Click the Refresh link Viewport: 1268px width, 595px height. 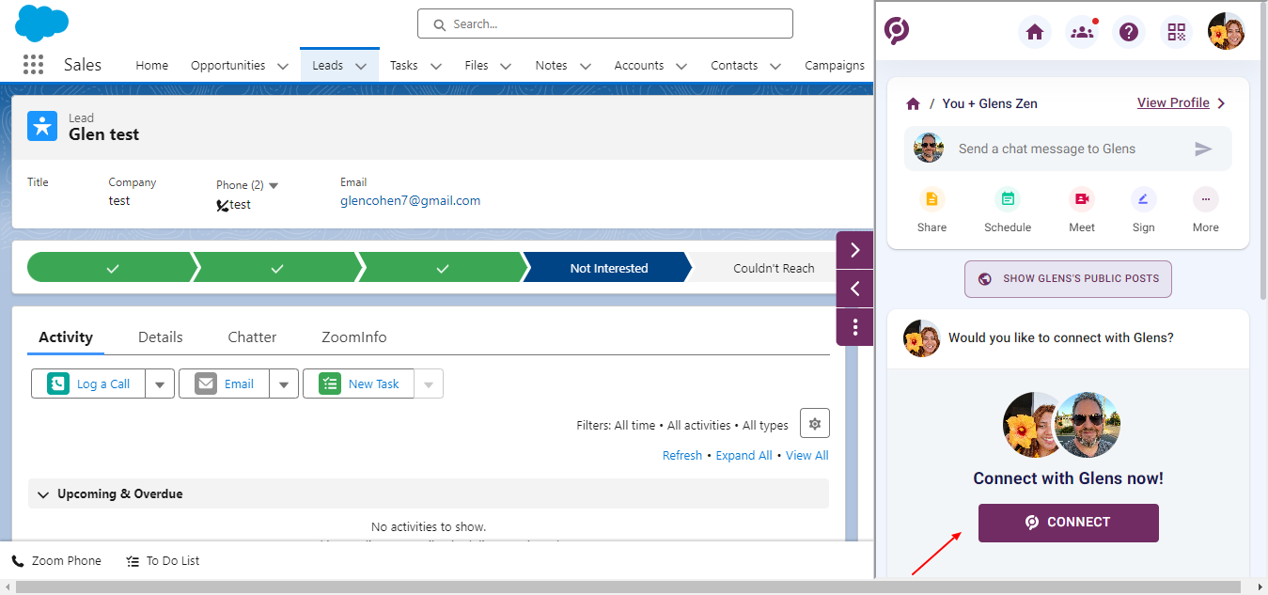[x=682, y=456]
